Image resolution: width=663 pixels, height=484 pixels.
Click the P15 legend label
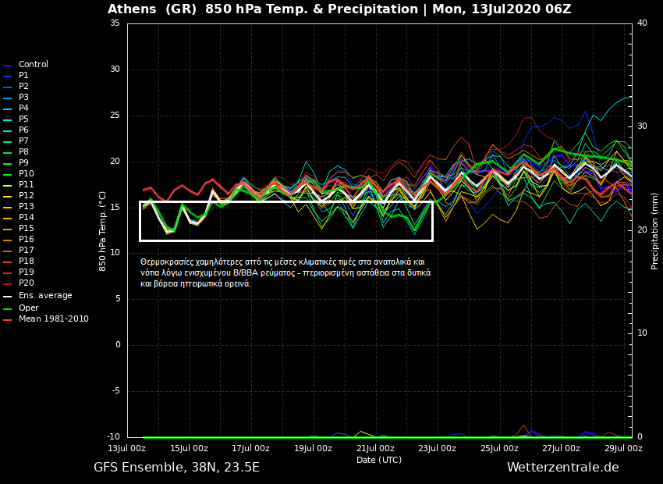(x=26, y=229)
